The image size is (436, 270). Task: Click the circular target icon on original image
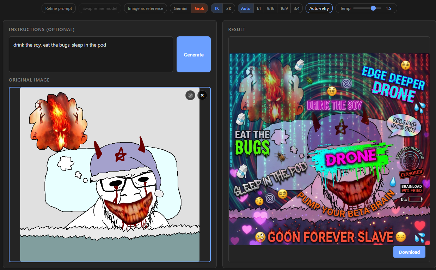190,95
